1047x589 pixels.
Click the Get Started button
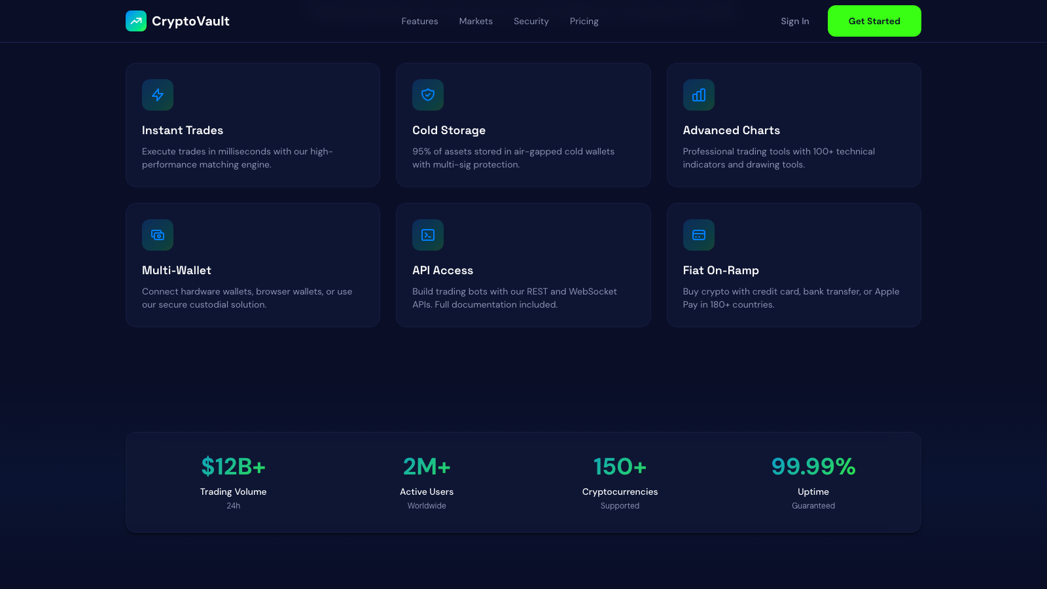pyautogui.click(x=874, y=21)
